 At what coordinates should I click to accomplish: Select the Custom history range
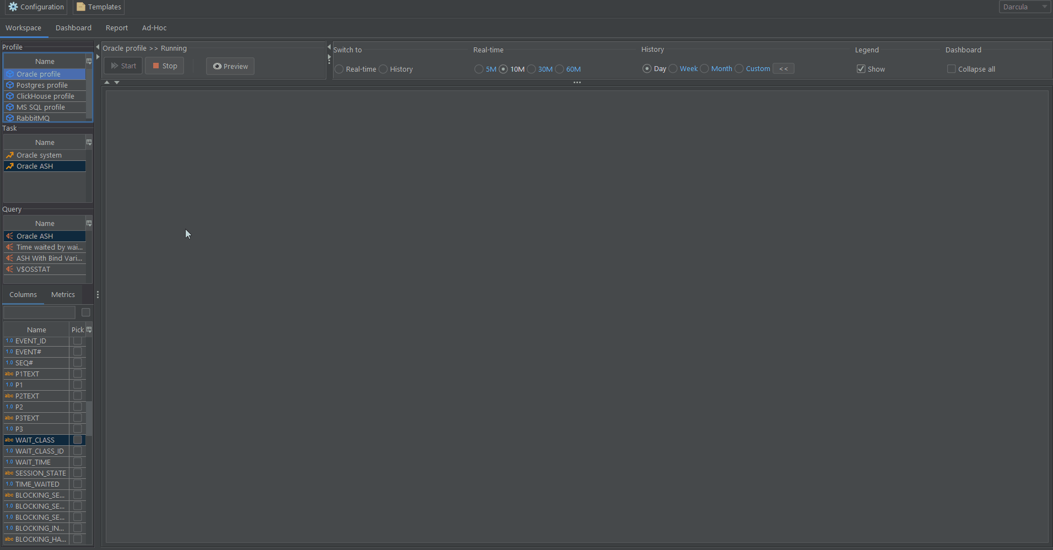[739, 68]
